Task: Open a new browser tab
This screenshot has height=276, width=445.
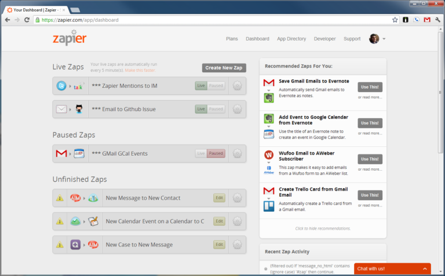Action: (x=75, y=10)
